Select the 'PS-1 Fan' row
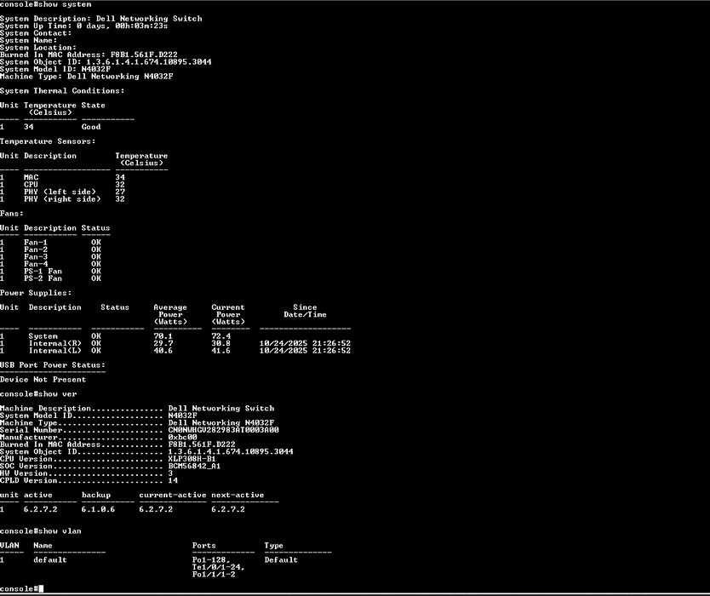 [x=51, y=272]
